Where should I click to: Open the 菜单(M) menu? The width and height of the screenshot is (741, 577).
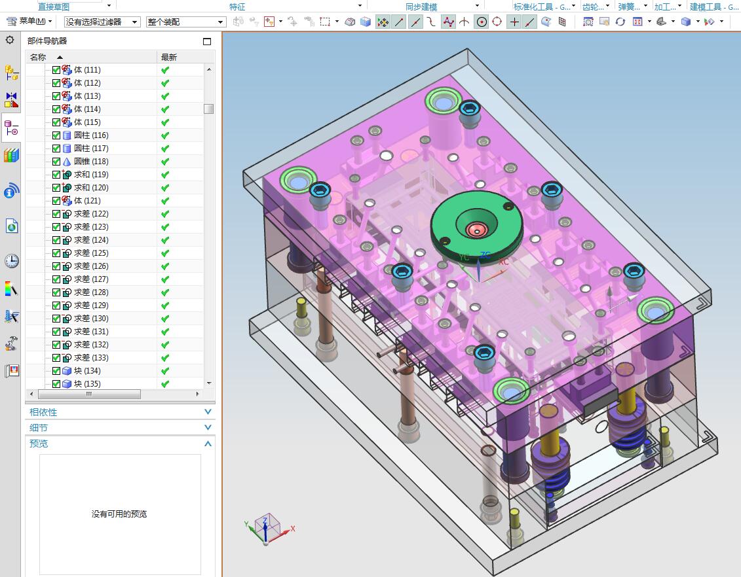pyautogui.click(x=30, y=22)
